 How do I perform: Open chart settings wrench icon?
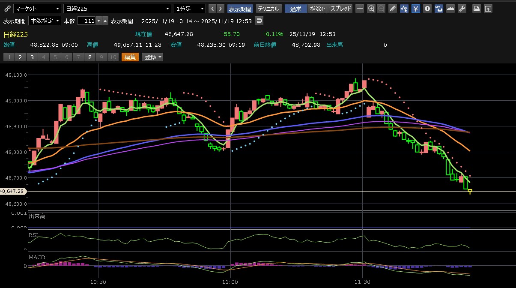tap(462, 9)
